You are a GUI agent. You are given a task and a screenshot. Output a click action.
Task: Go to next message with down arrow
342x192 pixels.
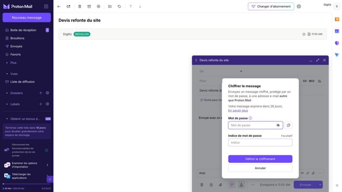[140, 6]
